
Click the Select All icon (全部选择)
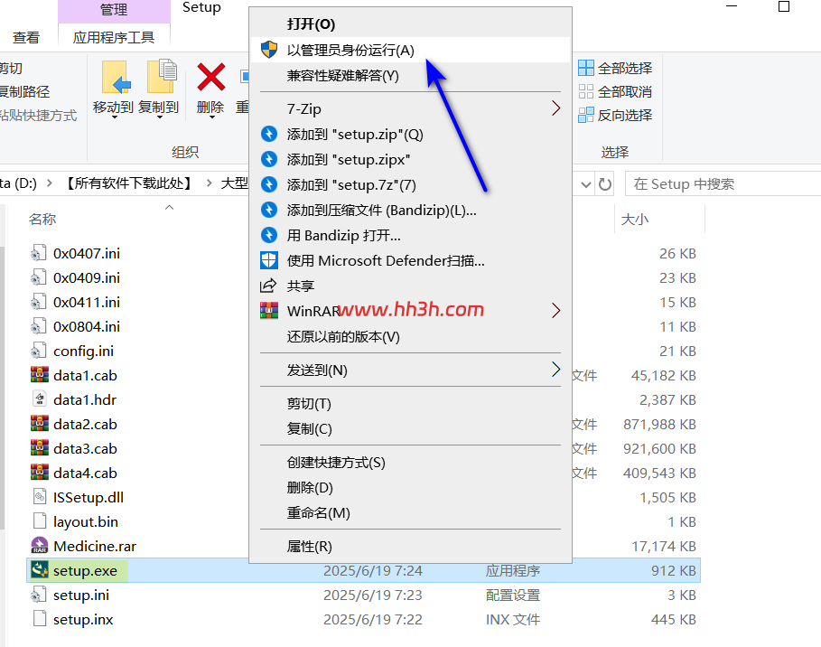pyautogui.click(x=586, y=68)
